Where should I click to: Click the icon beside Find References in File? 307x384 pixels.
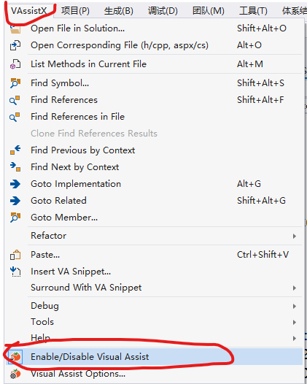[15, 117]
